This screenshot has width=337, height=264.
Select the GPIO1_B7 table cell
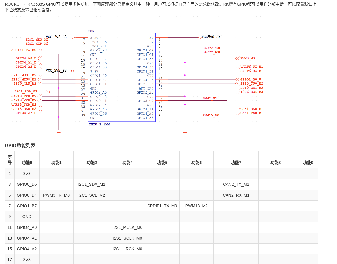click(27, 206)
